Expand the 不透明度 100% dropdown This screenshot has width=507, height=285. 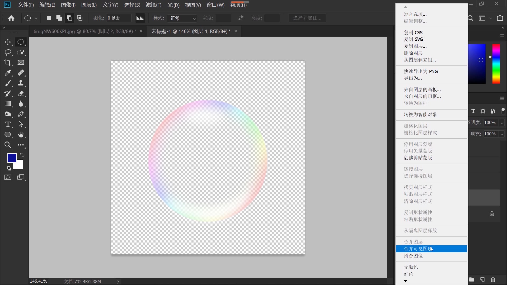pos(502,122)
